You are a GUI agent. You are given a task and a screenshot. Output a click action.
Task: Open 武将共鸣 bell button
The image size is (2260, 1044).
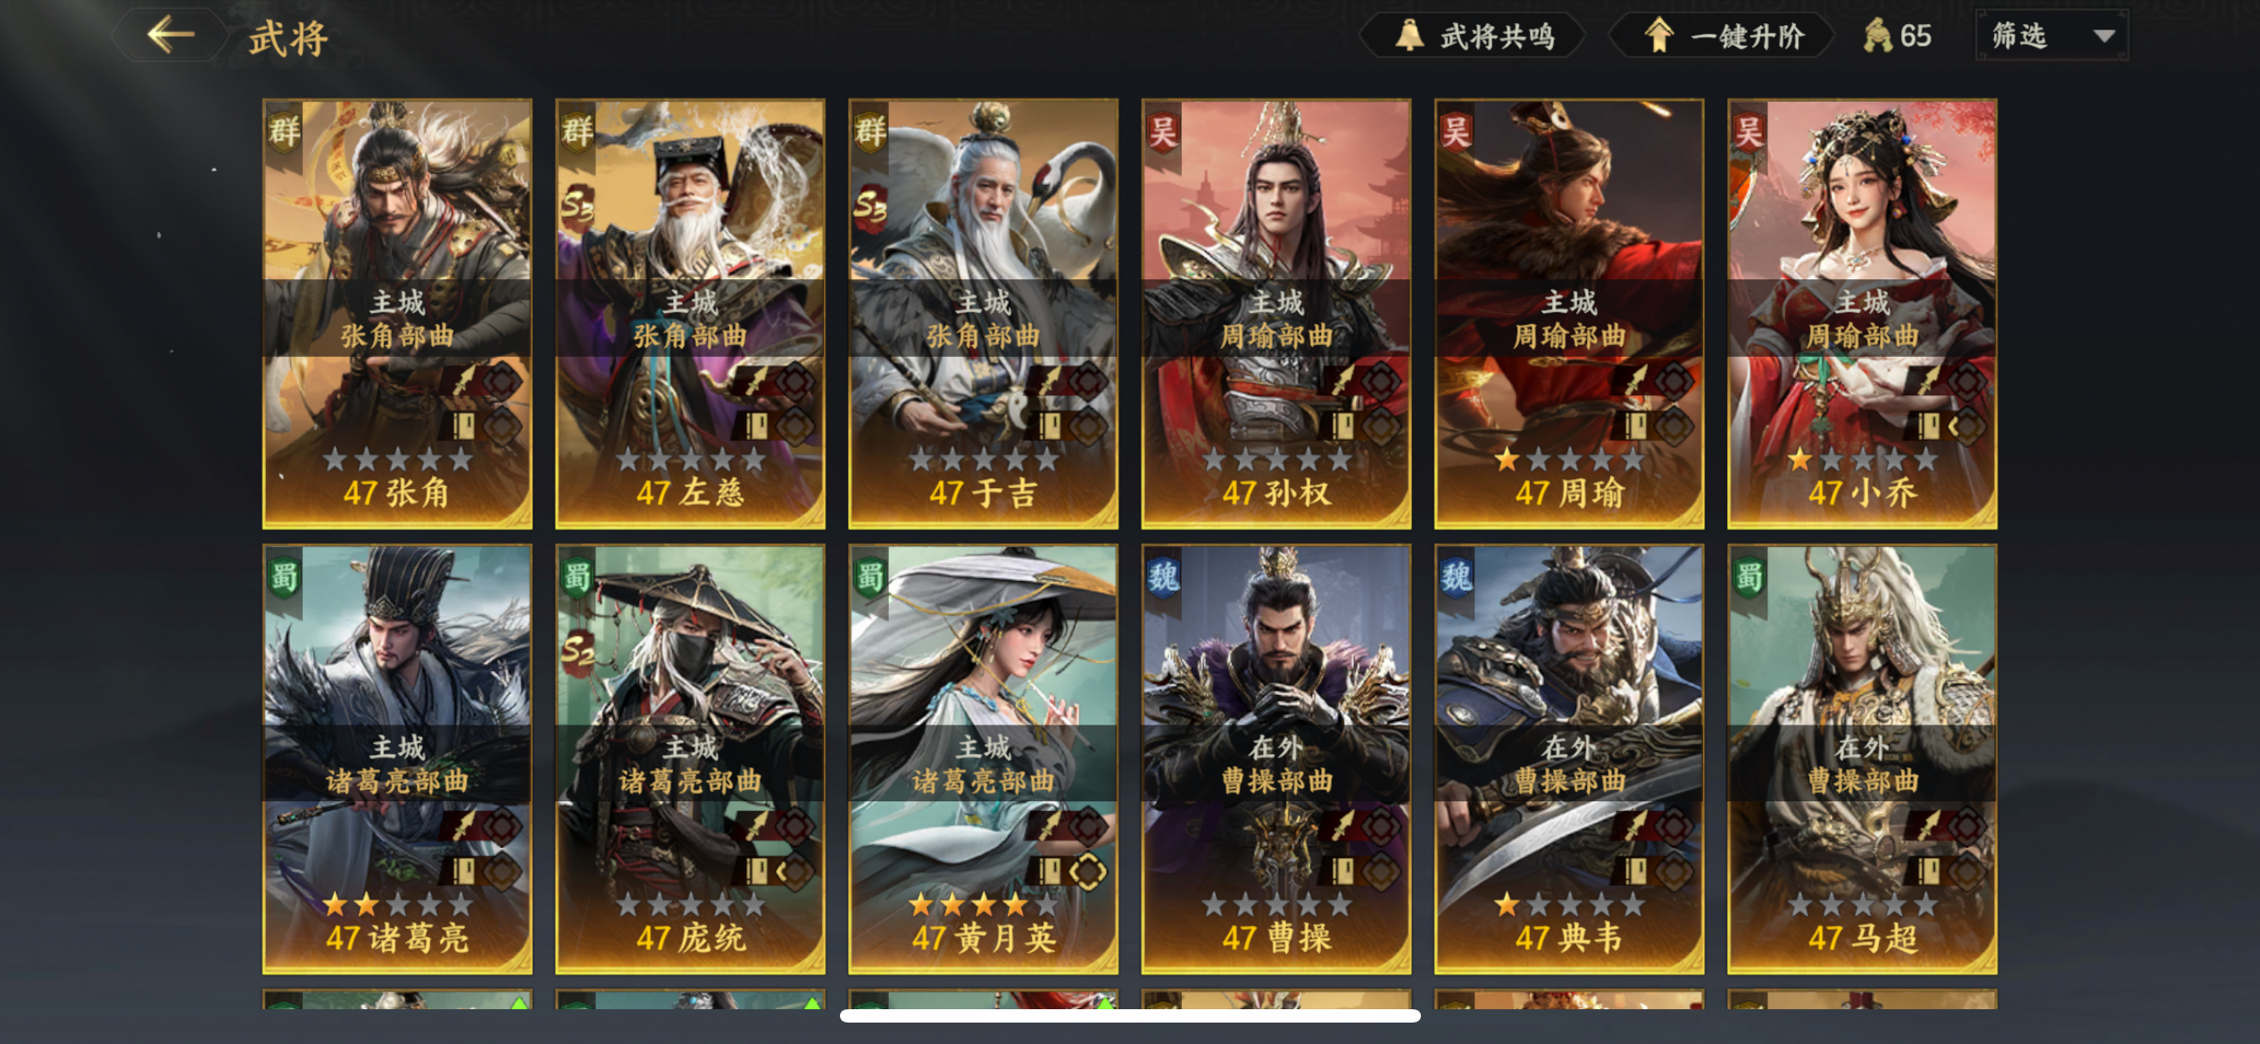click(x=1474, y=36)
